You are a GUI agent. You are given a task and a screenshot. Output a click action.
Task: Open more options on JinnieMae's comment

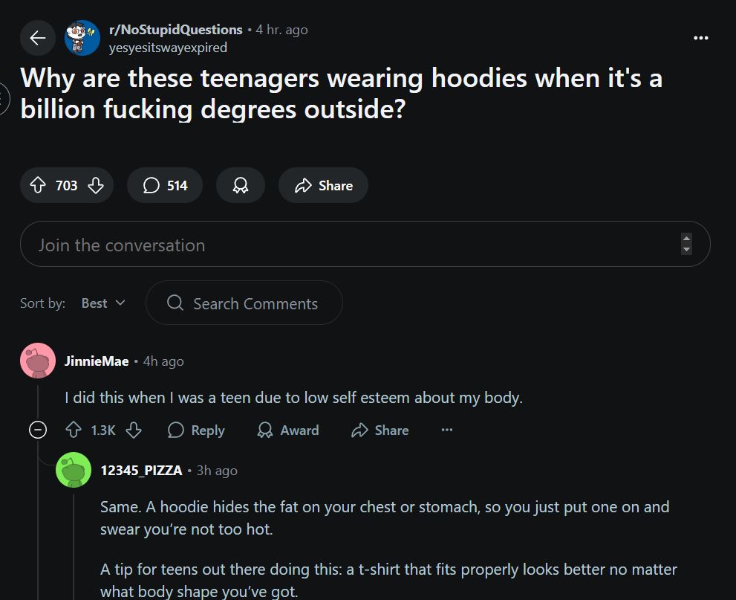click(447, 430)
